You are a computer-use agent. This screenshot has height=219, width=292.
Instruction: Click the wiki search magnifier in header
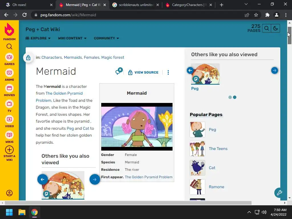267,28
